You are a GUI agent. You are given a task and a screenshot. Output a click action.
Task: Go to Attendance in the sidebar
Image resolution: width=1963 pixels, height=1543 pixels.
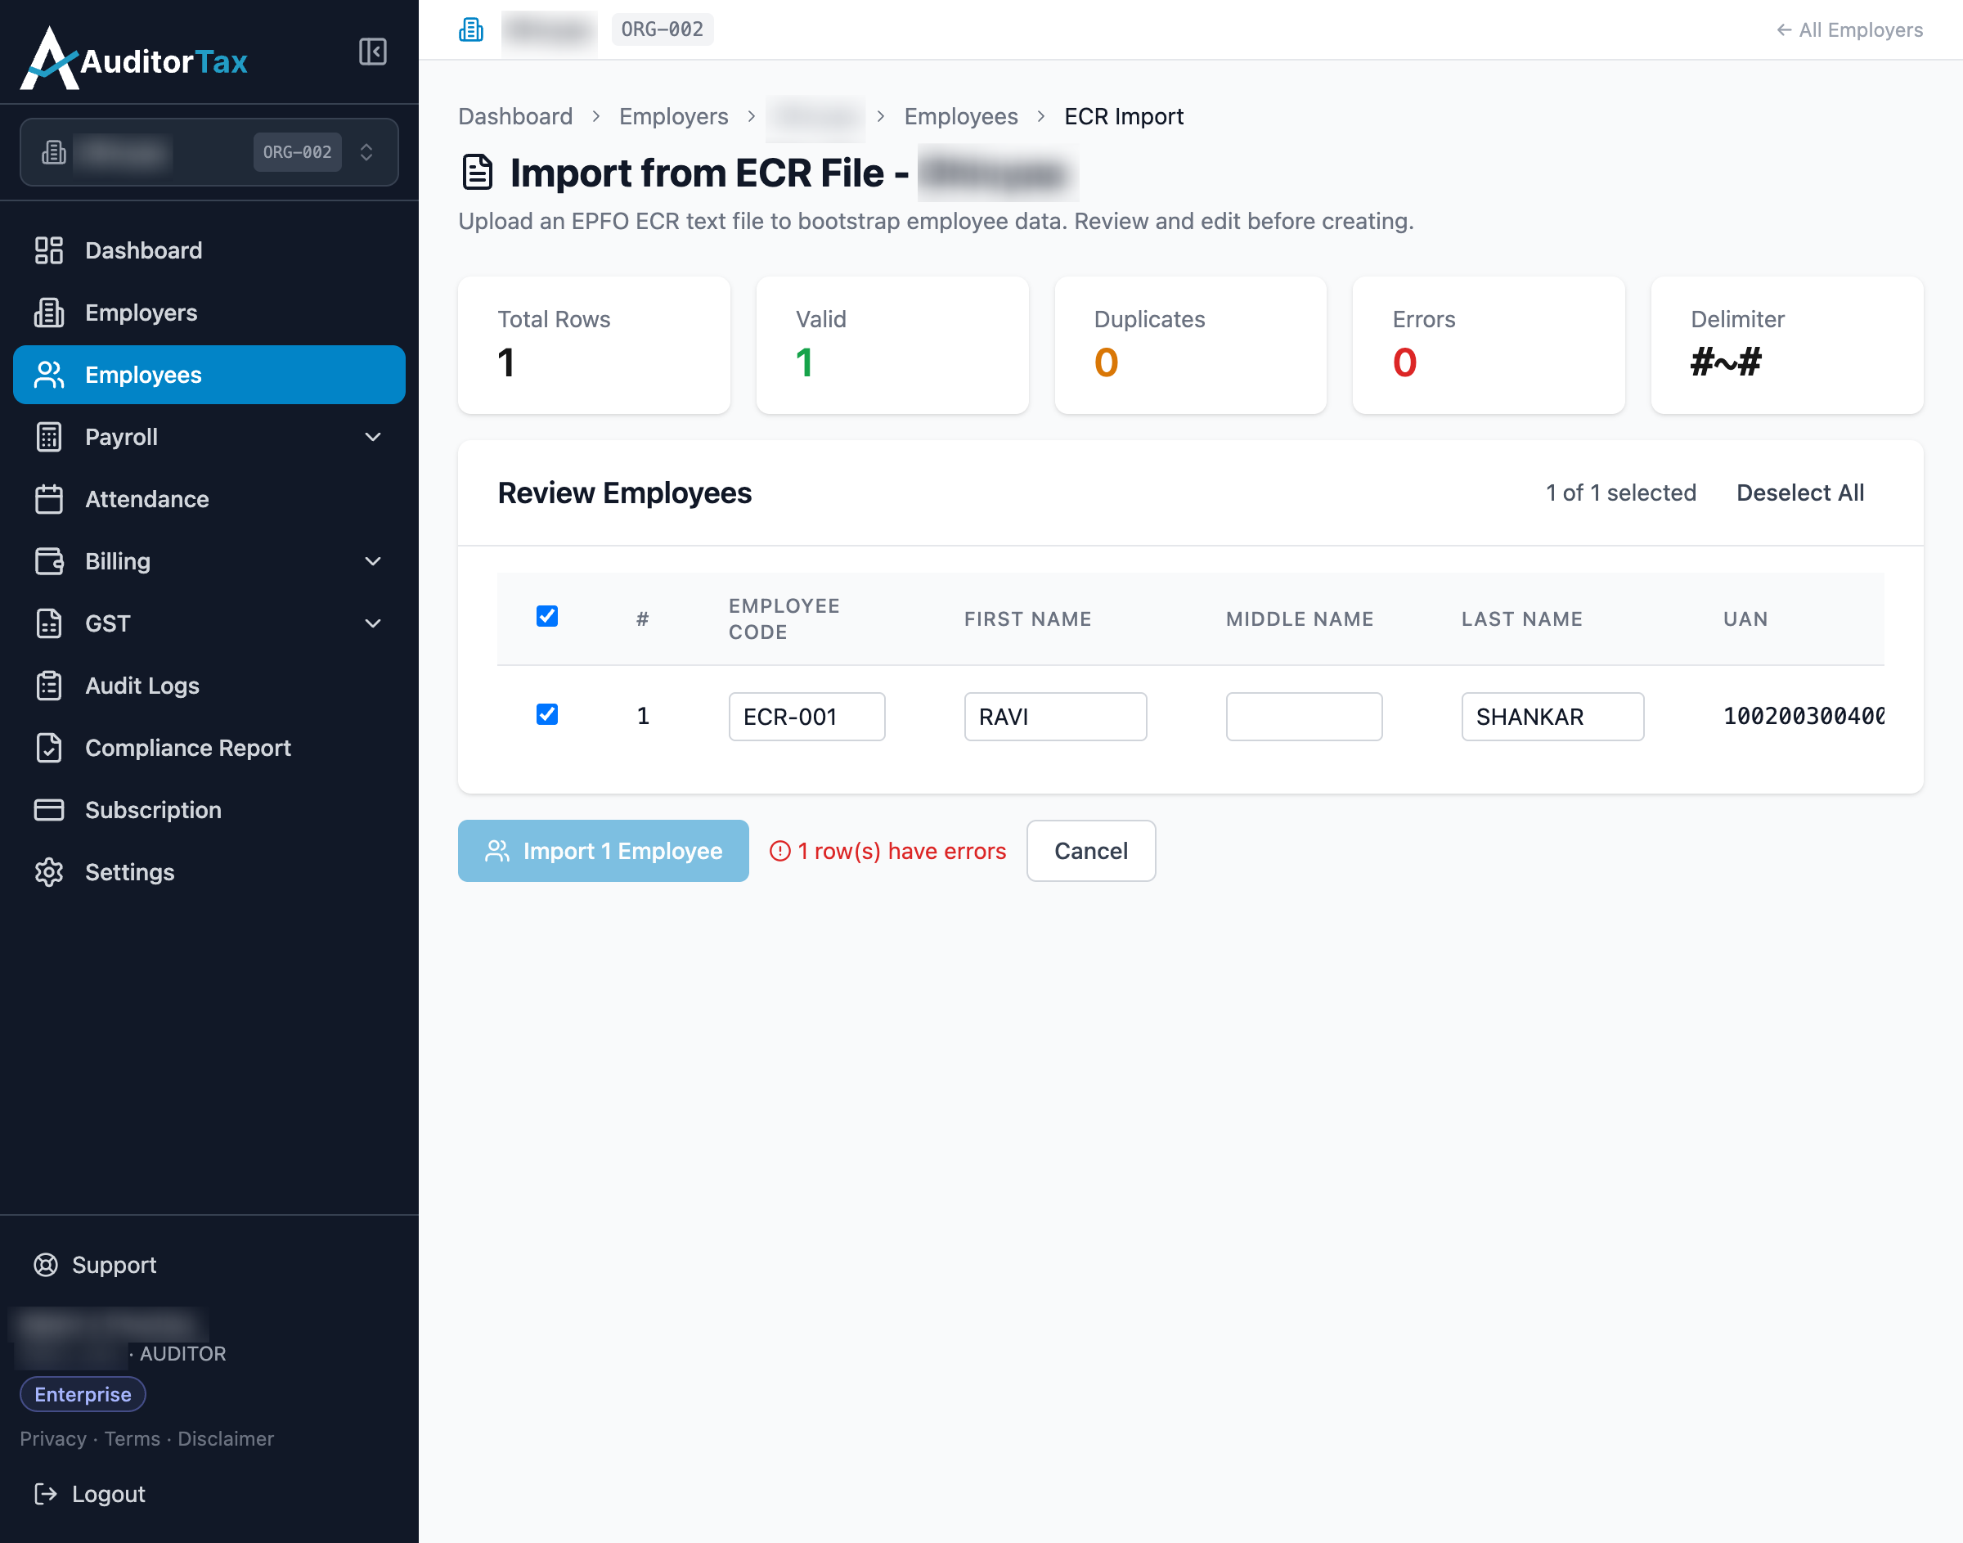point(209,500)
